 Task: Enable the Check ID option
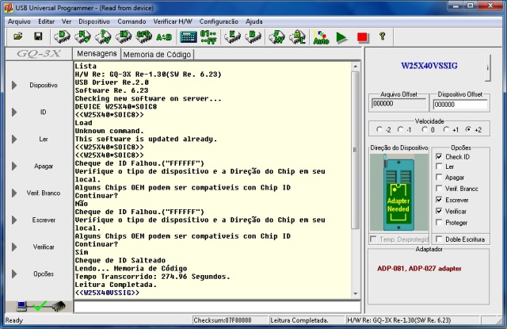pos(439,157)
